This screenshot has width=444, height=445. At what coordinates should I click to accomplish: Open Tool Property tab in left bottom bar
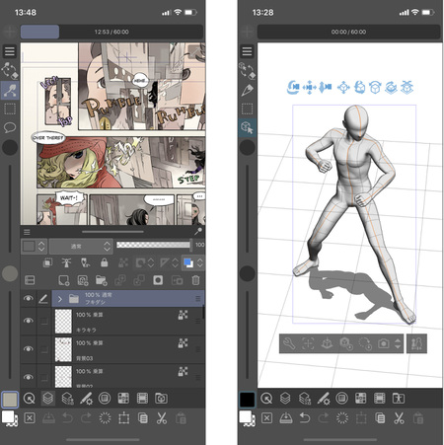[86, 399]
